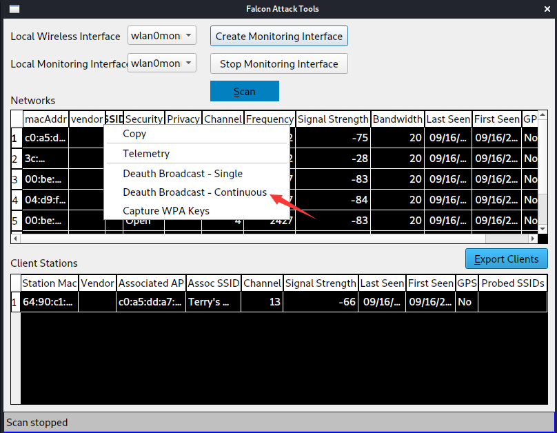557x433 pixels.
Task: Click the Associated AP column header
Action: point(151,283)
